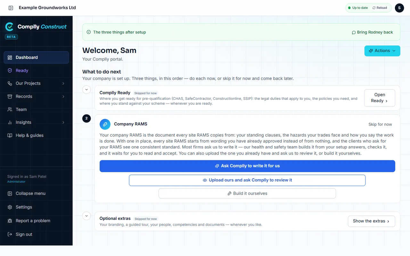Click Ask Complly to write it for us
Viewport: 410px width, 256px height.
(x=247, y=166)
